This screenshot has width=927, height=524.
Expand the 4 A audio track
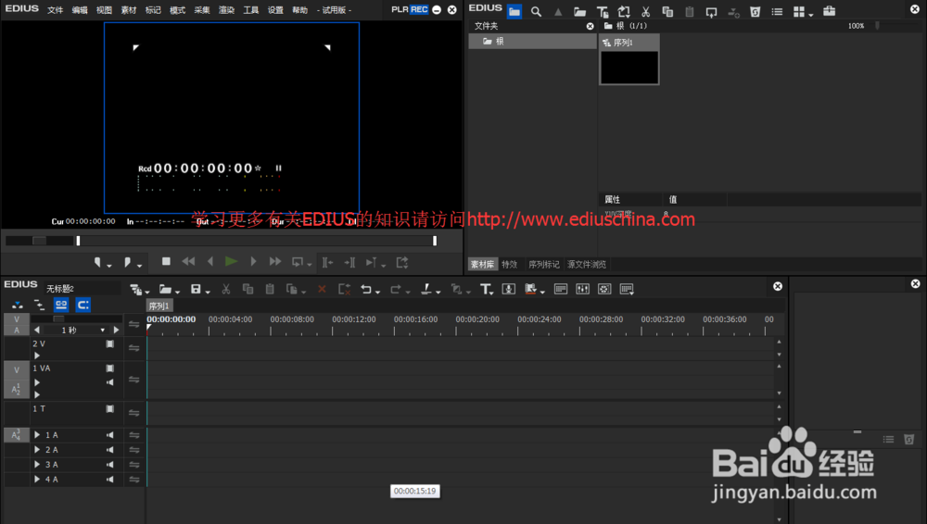pyautogui.click(x=37, y=480)
